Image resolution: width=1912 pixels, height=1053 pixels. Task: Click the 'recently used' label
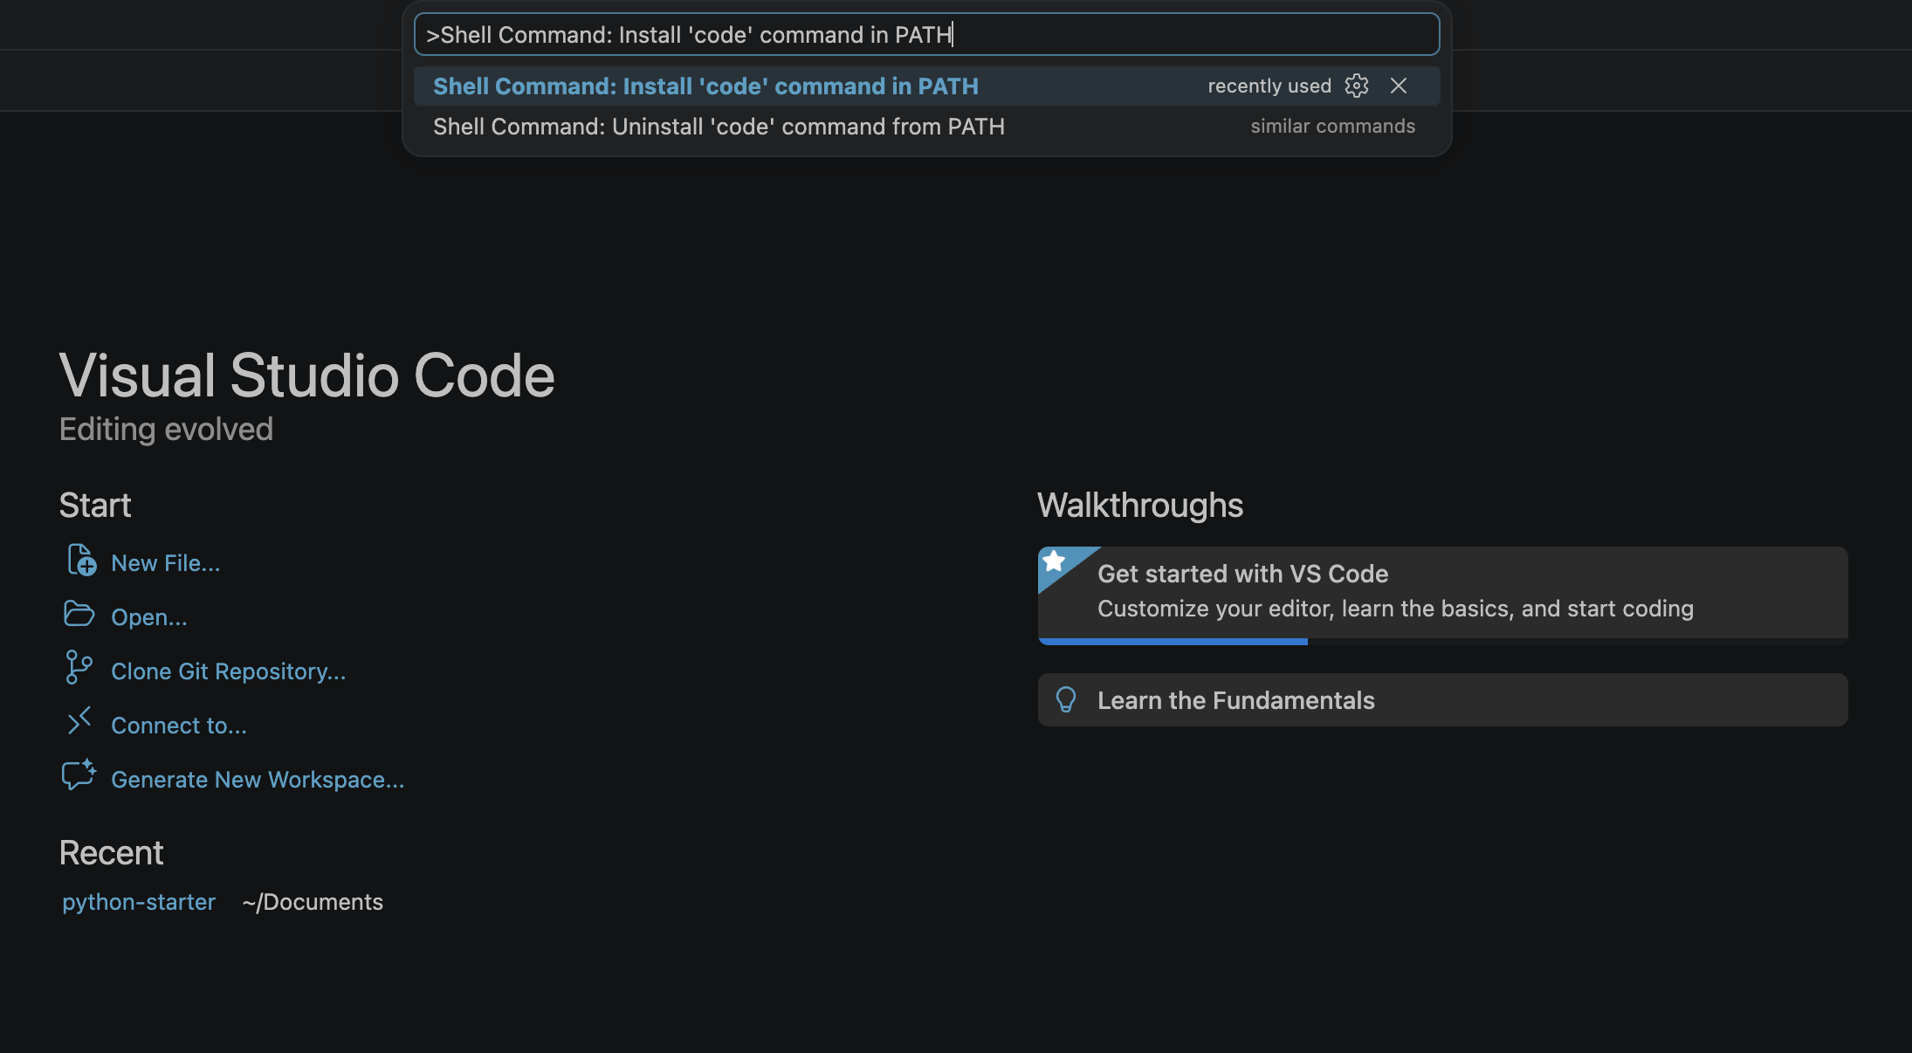(x=1269, y=86)
